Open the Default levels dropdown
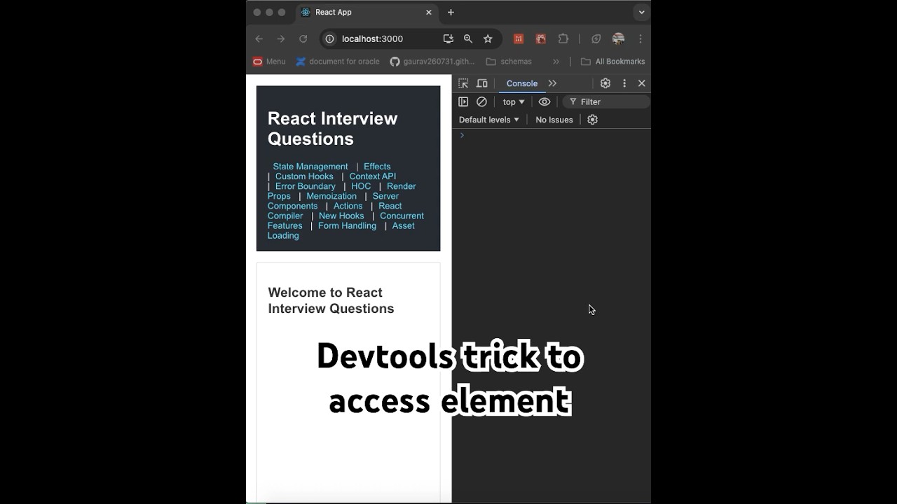The width and height of the screenshot is (897, 504). tap(489, 120)
